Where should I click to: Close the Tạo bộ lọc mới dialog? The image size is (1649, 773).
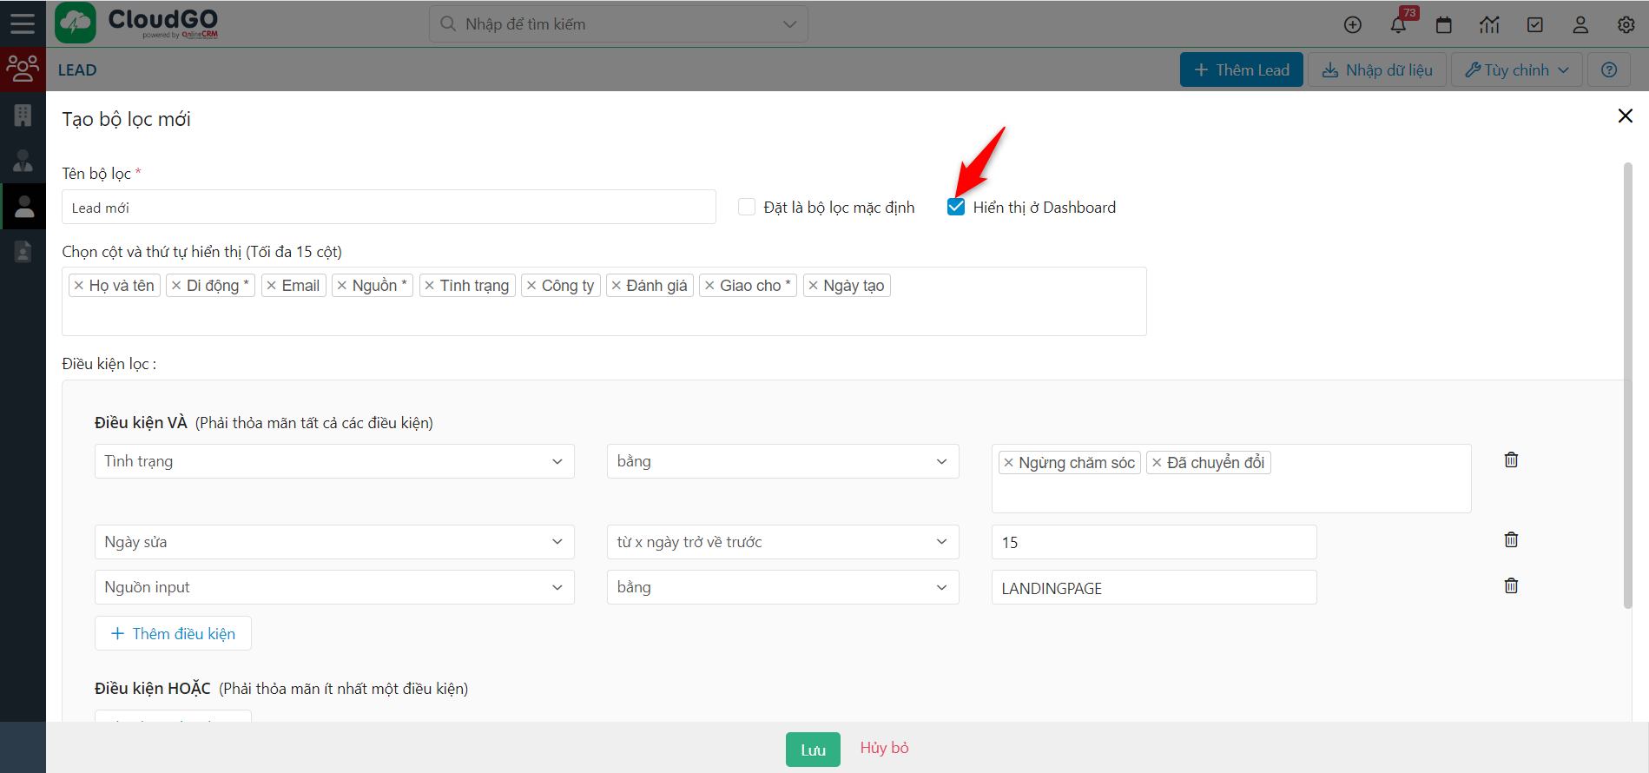1626,116
